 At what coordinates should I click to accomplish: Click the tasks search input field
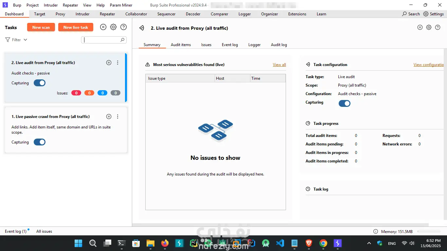(x=104, y=40)
